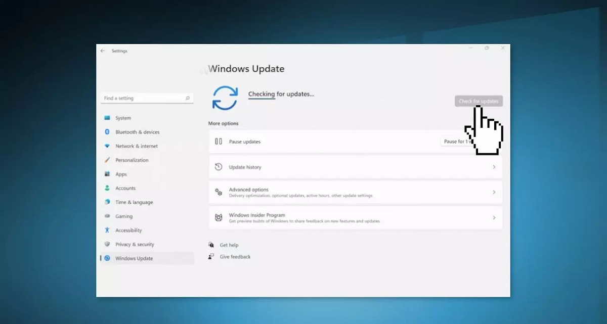Minimize the Settings window

tap(471, 48)
